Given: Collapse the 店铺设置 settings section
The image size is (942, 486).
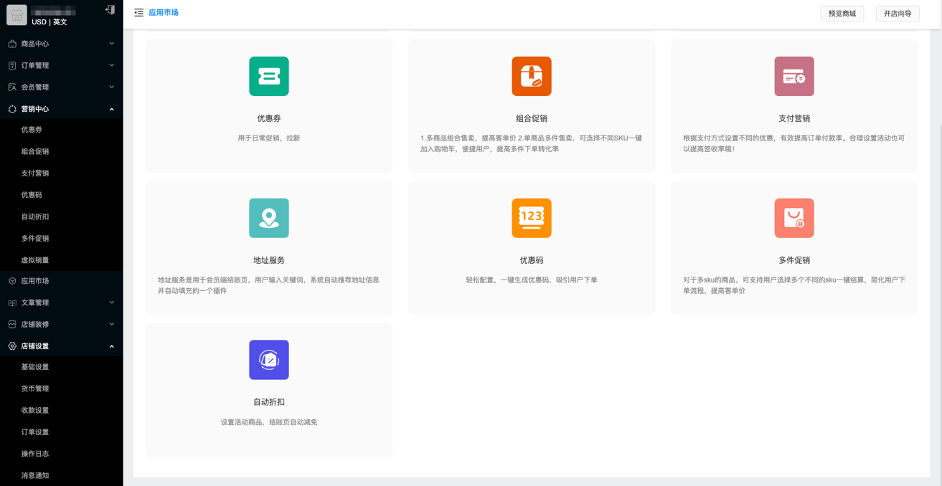Looking at the screenshot, I should pyautogui.click(x=61, y=346).
